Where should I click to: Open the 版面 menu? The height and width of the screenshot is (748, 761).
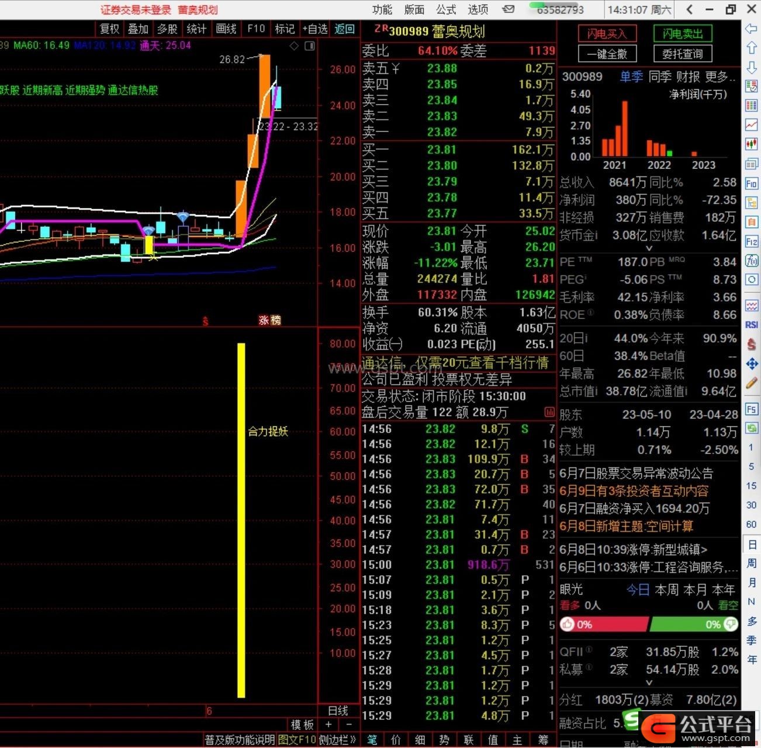coord(414,9)
